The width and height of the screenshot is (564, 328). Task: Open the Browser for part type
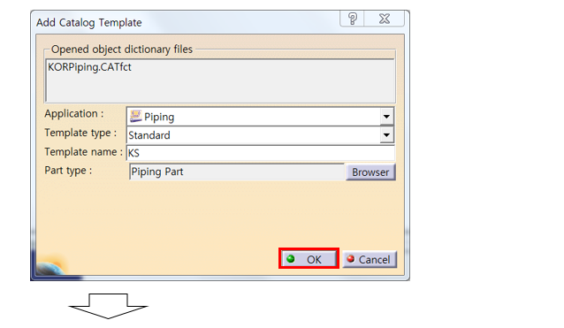pos(370,172)
